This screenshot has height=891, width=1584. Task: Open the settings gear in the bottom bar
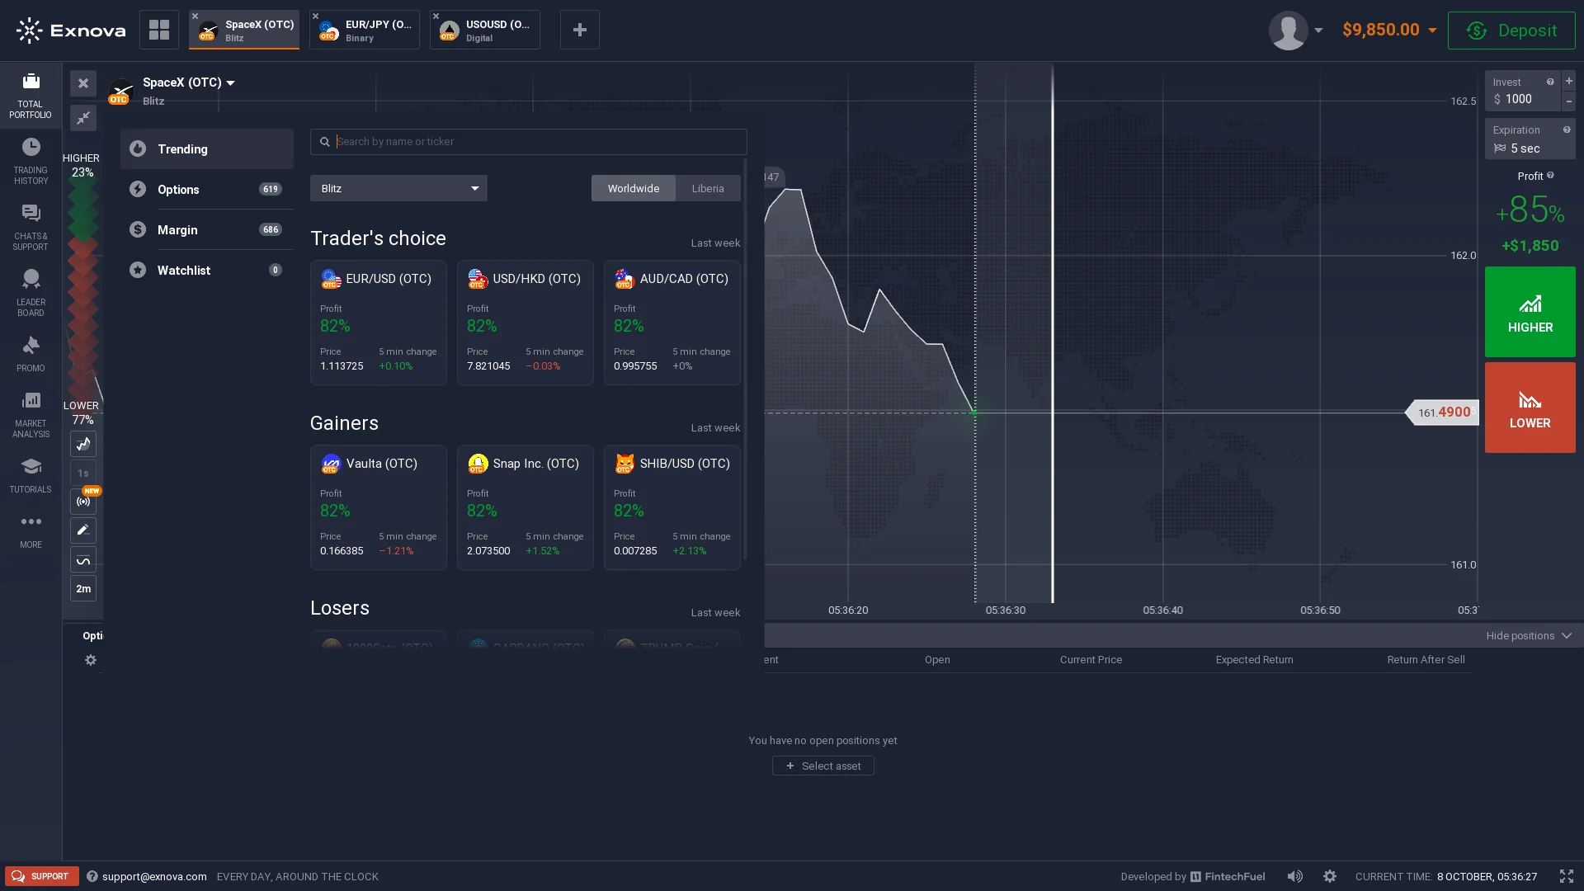[x=1330, y=876]
